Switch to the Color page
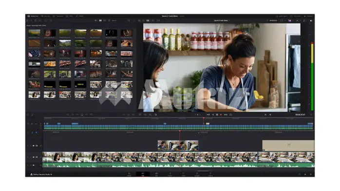 click(184, 174)
